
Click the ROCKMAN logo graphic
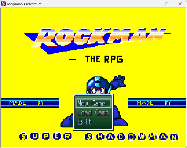click(x=98, y=41)
